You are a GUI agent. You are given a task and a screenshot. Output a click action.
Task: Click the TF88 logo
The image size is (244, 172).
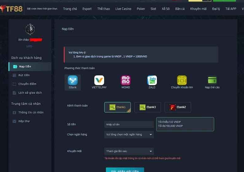[11, 9]
